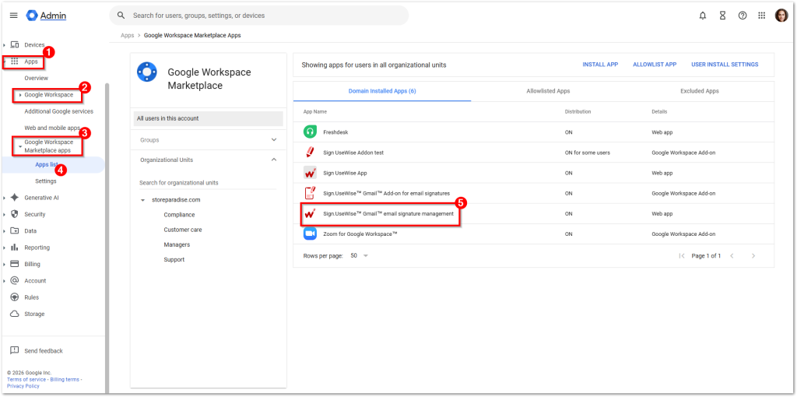This screenshot has height=397, width=797.
Task: Select the Security item in sidebar
Action: (x=35, y=214)
